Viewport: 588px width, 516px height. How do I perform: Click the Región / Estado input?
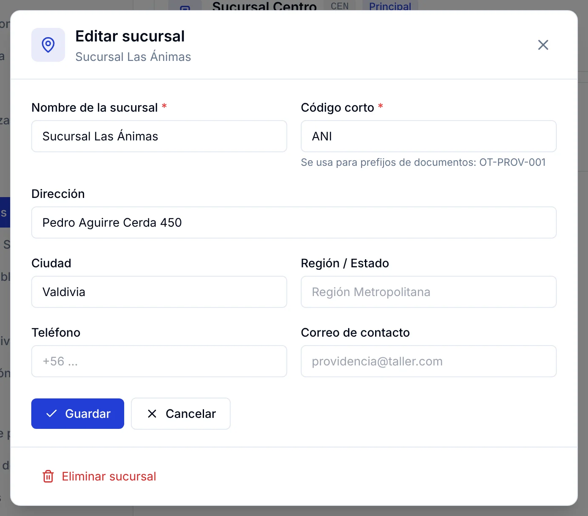coord(428,292)
